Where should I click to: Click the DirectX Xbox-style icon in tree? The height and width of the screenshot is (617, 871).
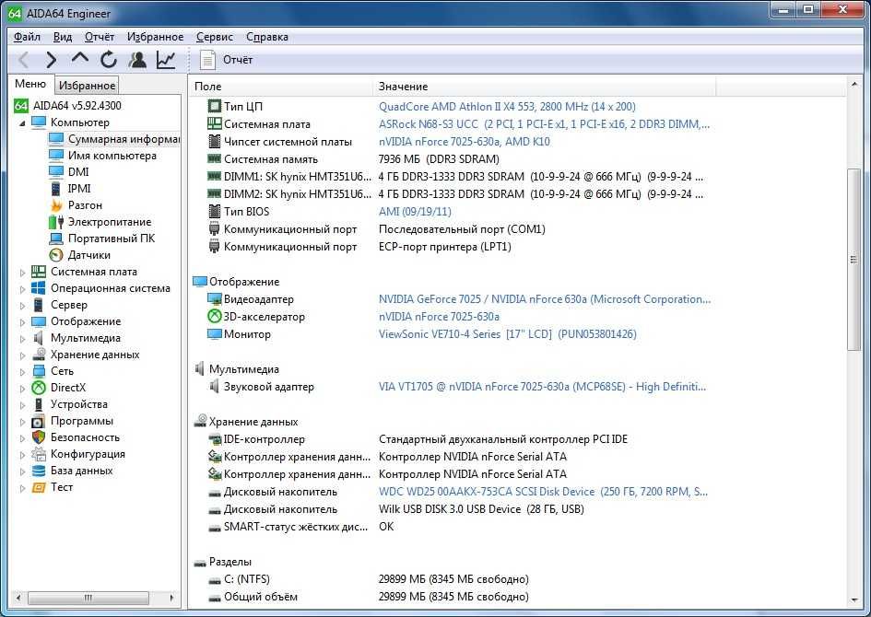point(39,388)
